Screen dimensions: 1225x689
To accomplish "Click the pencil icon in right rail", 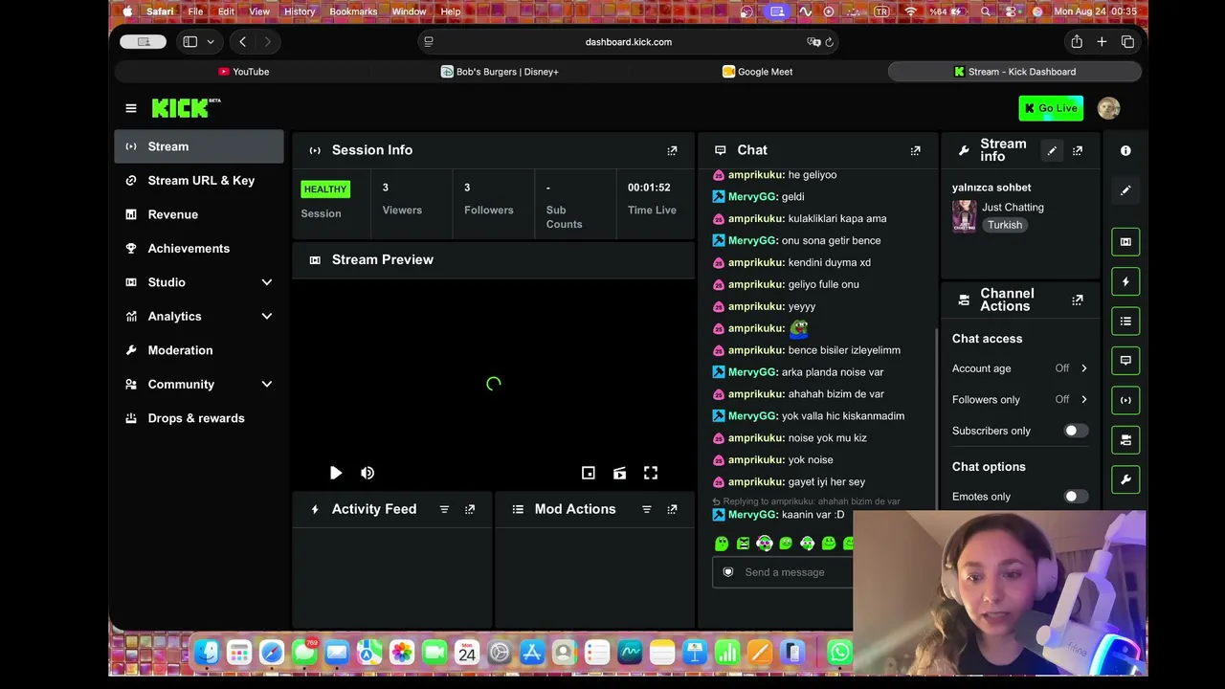I will click(1125, 190).
